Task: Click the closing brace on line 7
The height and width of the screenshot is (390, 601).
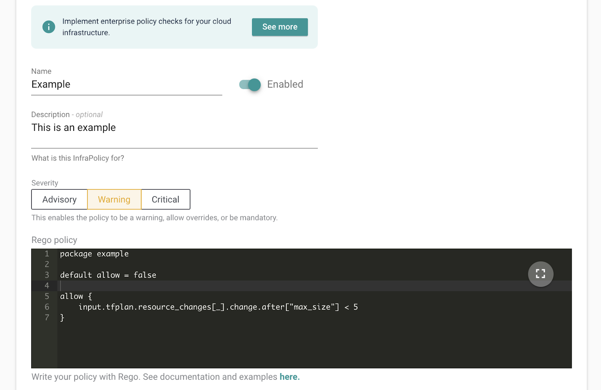Action: [62, 317]
